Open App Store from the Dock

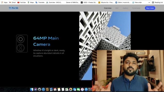pos(86,89)
